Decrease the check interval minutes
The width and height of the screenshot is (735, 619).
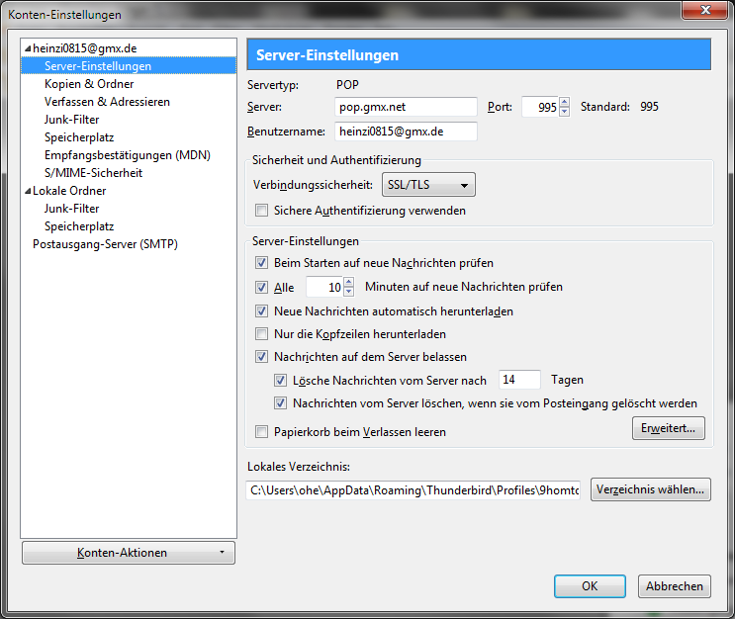tap(349, 292)
